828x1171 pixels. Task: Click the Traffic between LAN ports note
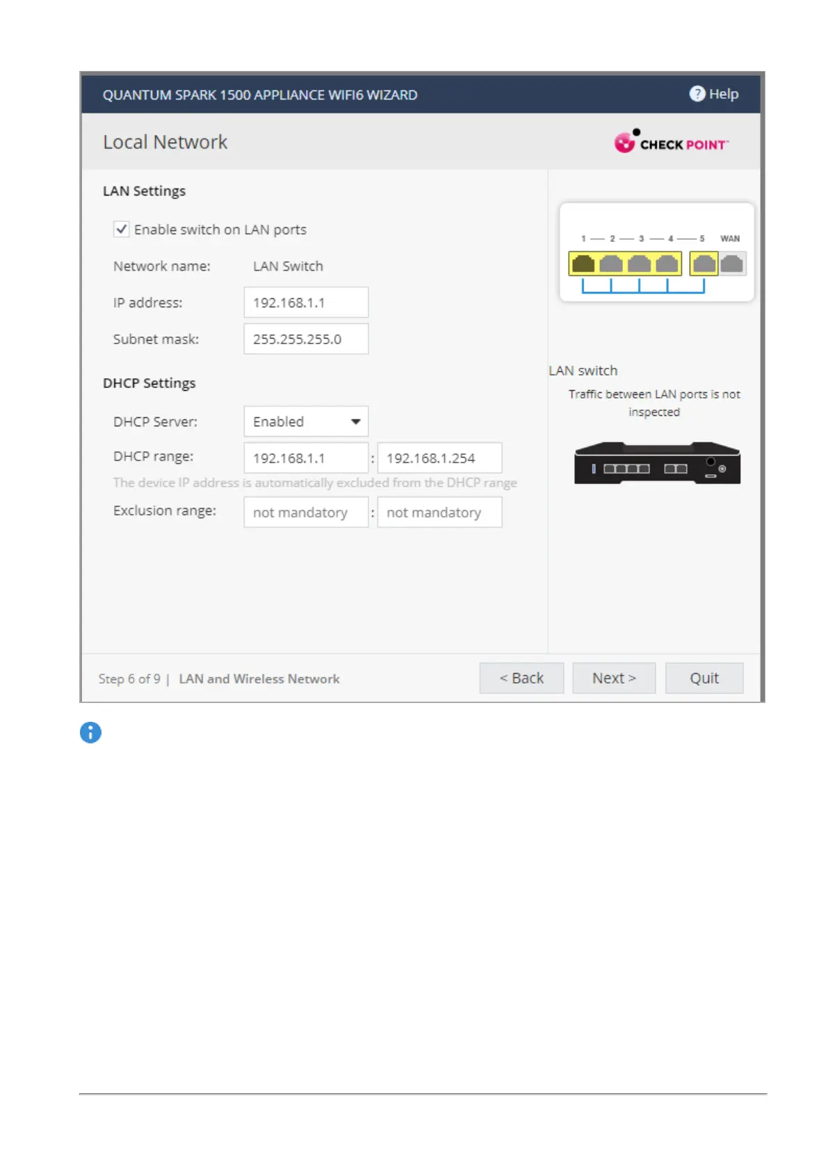[654, 403]
